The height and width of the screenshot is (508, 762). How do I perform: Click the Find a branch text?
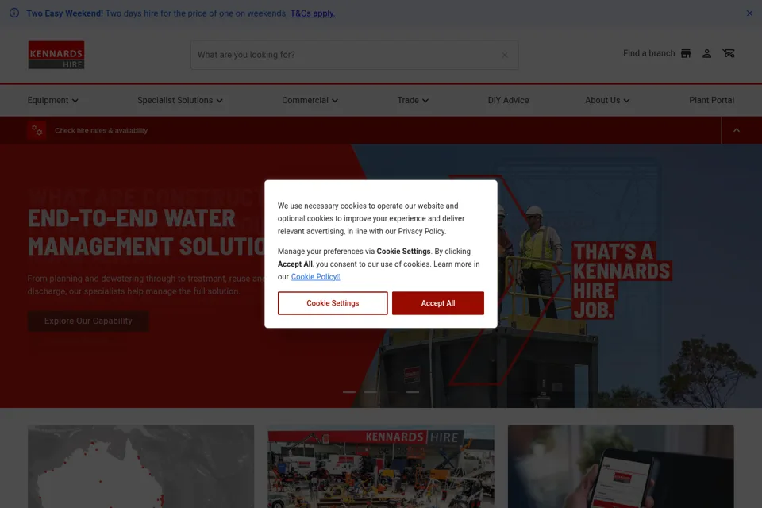coord(648,53)
